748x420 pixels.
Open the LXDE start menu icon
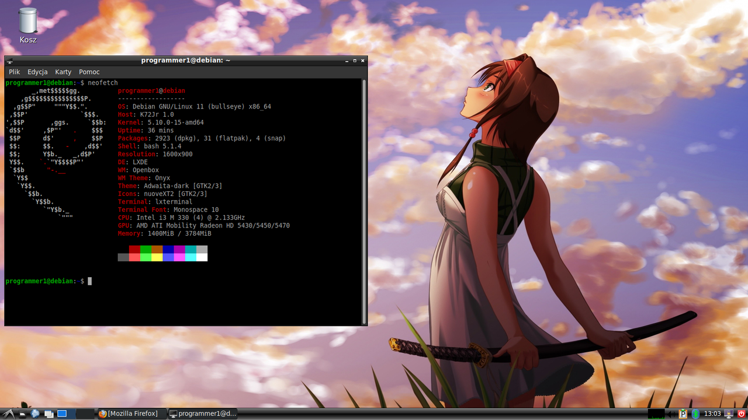pos(8,414)
